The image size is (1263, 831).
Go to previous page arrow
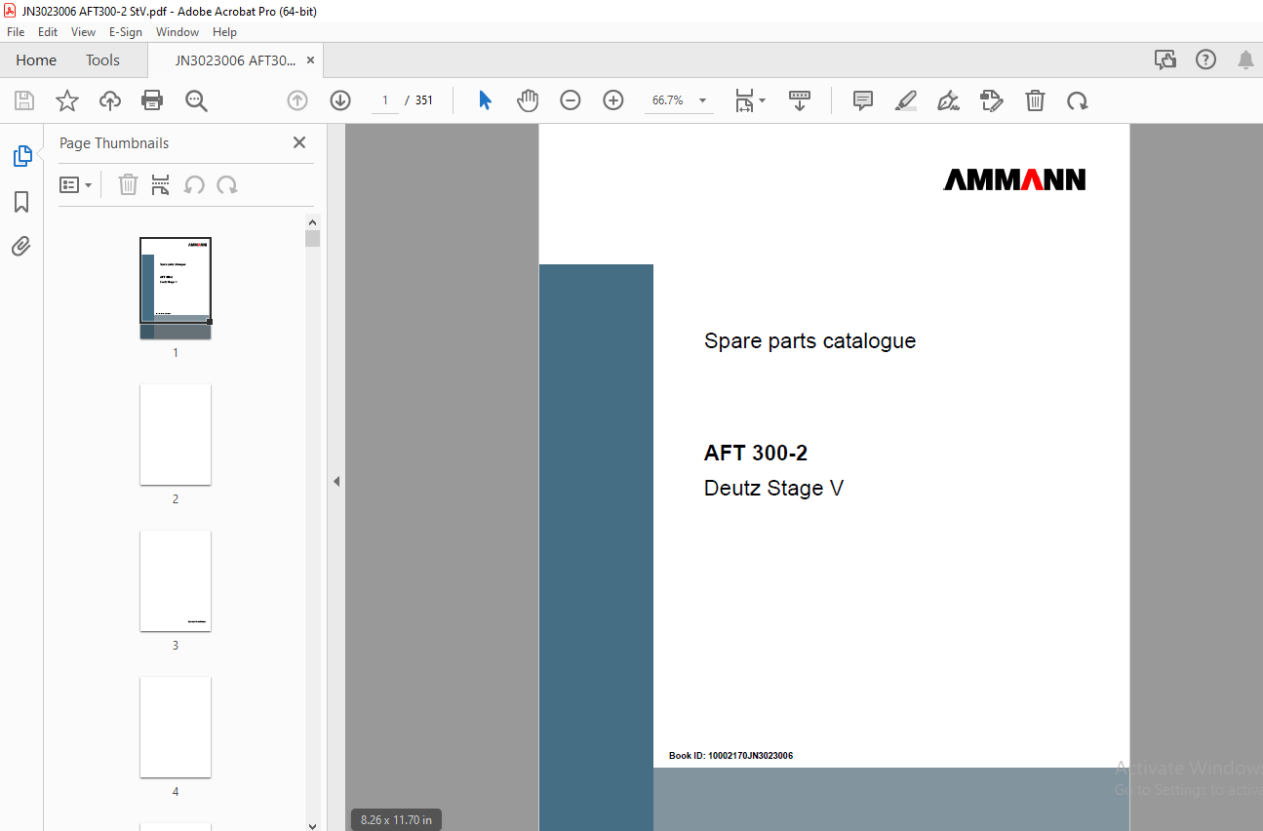pyautogui.click(x=297, y=100)
